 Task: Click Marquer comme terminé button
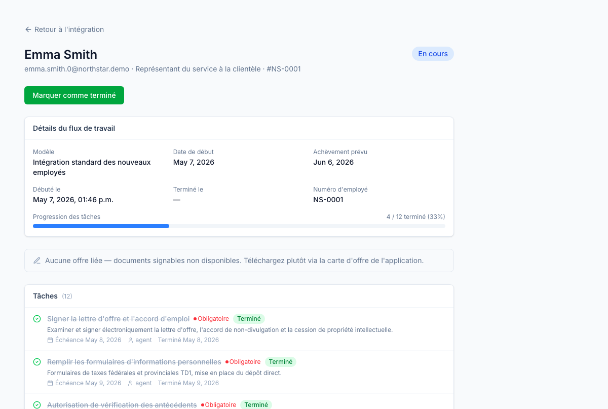(74, 95)
